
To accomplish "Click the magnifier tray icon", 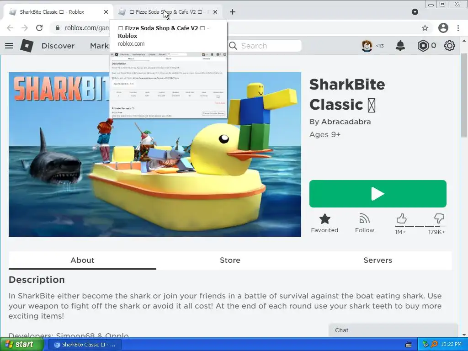I will [434, 345].
